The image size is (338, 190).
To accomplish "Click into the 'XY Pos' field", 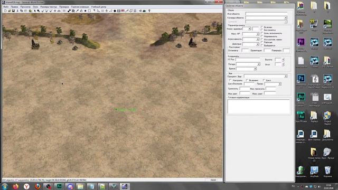I will point(248,59).
